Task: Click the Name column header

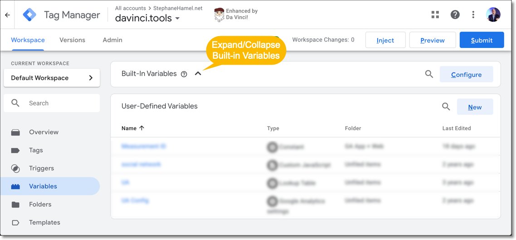Action: point(129,128)
